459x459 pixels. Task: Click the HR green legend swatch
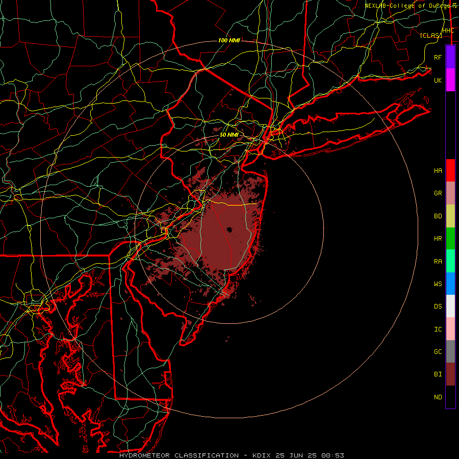pyautogui.click(x=450, y=239)
